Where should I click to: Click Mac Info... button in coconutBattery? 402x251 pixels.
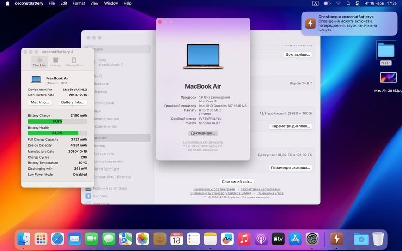click(x=40, y=102)
